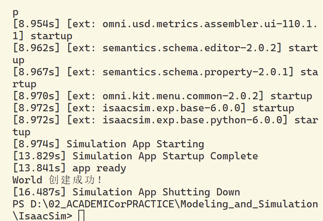Click the "Simulation App Starting" log line
The width and height of the screenshot is (323, 221).
[135, 144]
